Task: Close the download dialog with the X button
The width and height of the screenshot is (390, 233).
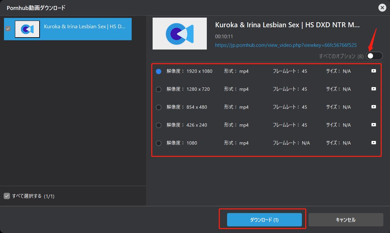Action: [382, 8]
